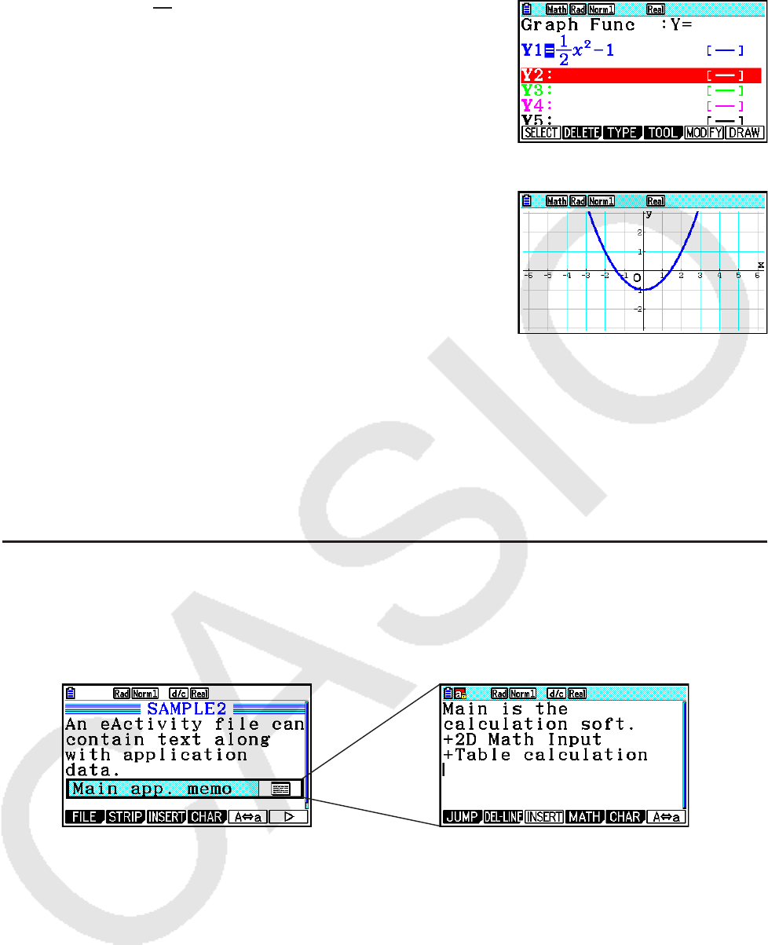Viewport: 768px width, 945px height.
Task: Click the line style indicator of Y2
Action: click(x=724, y=75)
